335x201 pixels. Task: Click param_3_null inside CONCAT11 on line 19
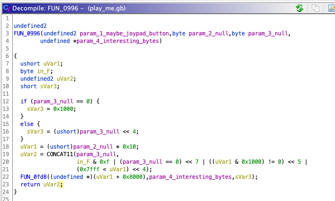(x=96, y=154)
